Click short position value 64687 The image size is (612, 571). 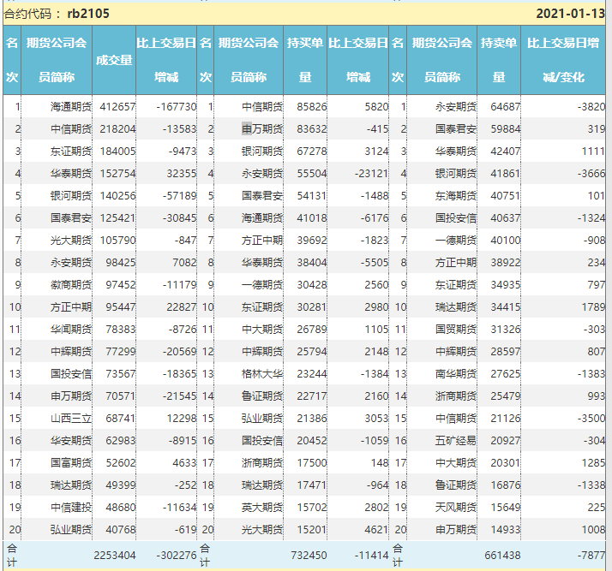tap(506, 106)
